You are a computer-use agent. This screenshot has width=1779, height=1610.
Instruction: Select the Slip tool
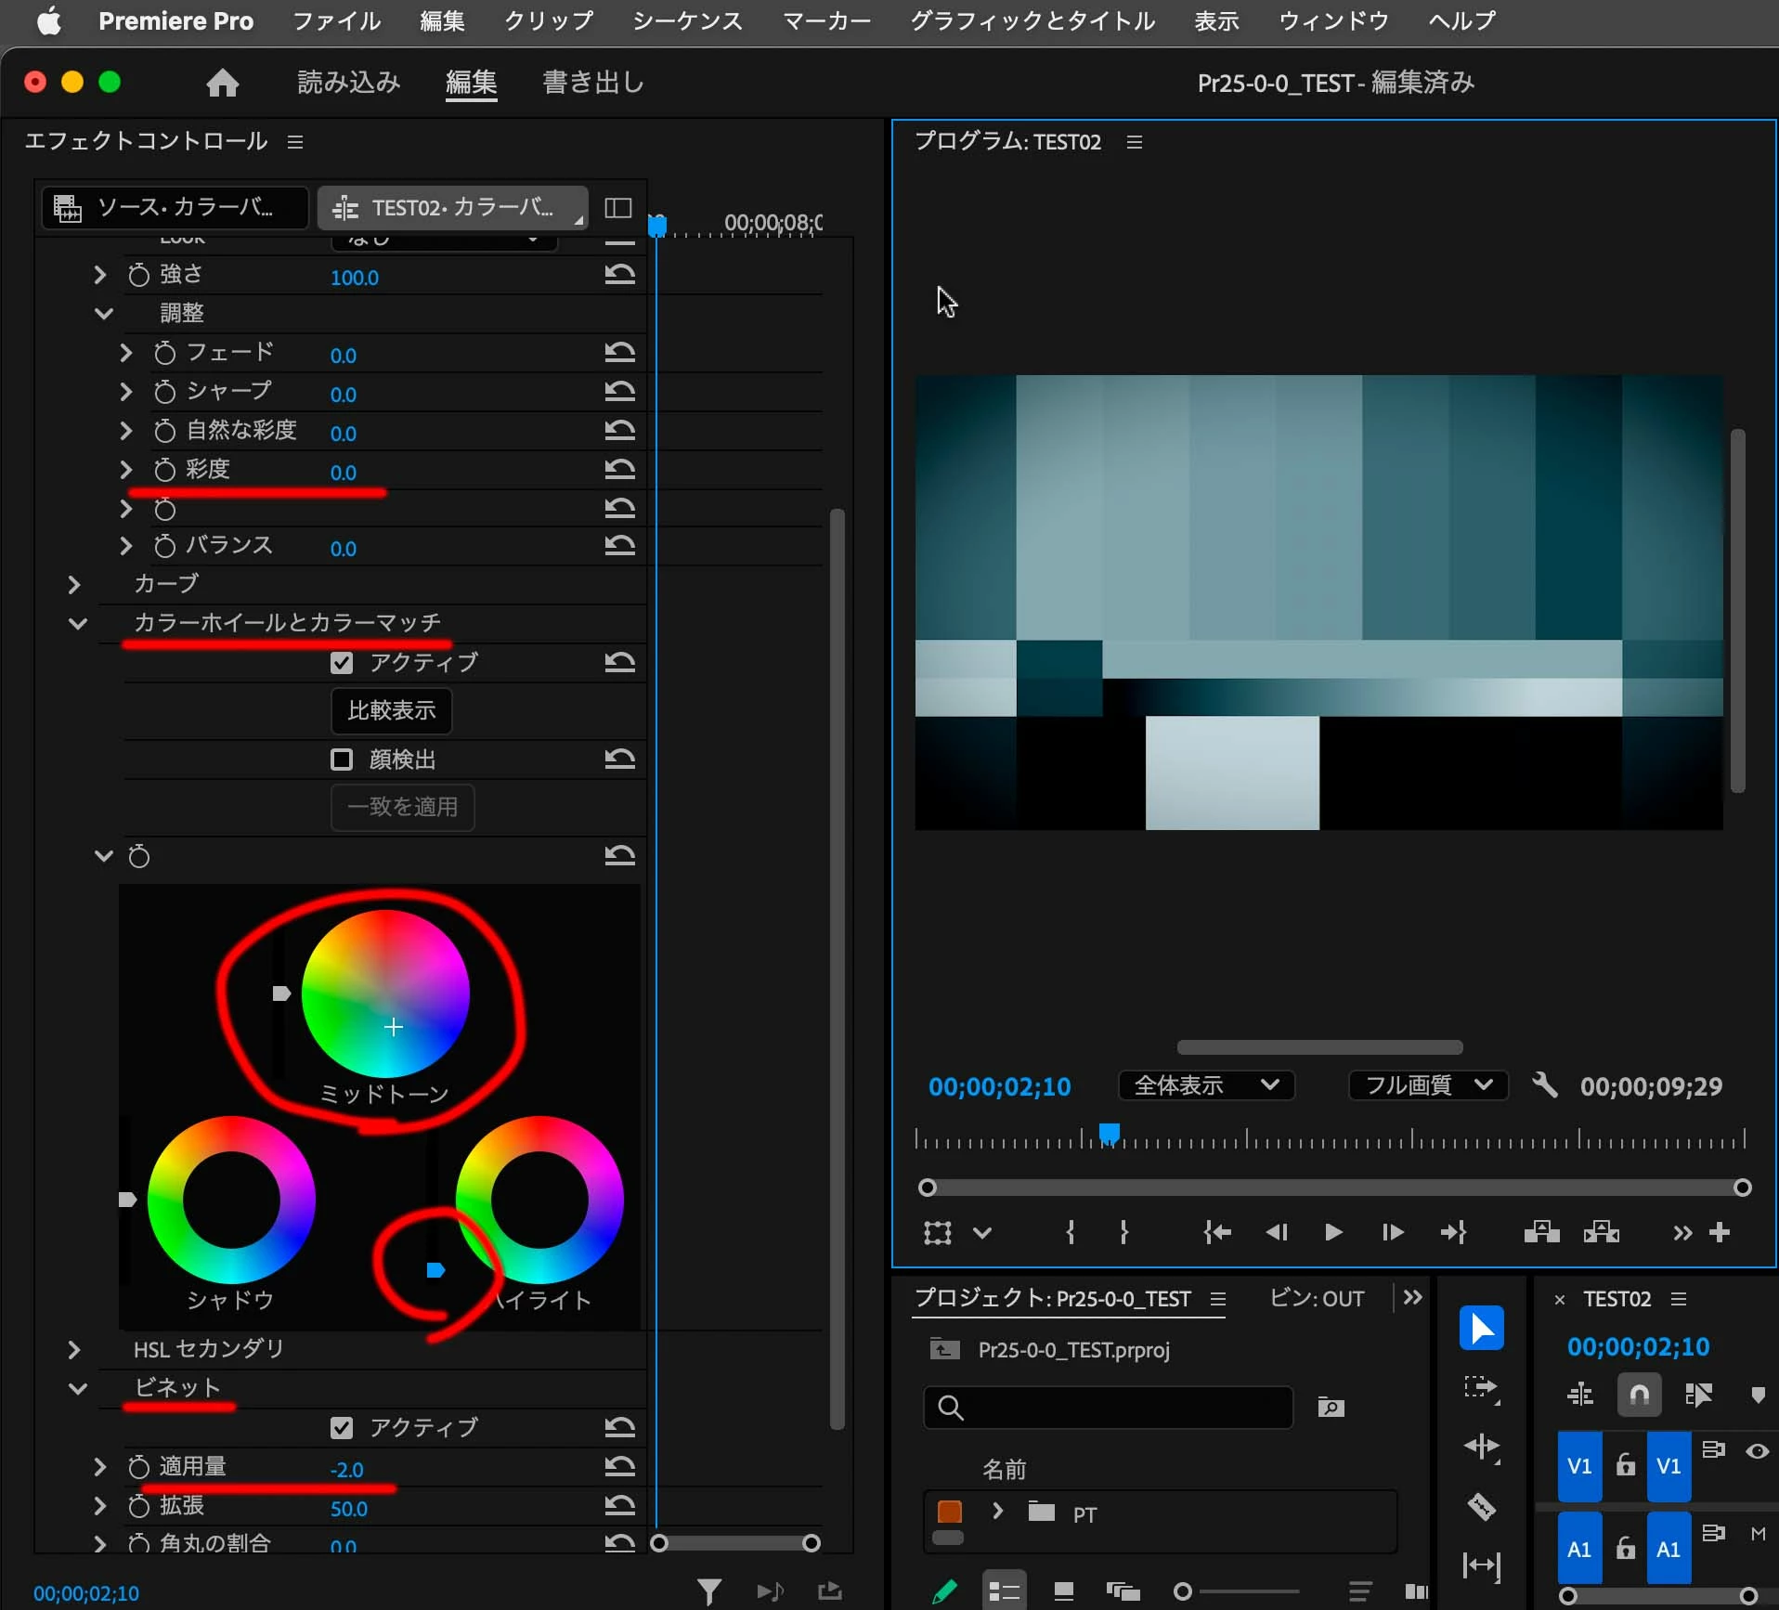pyautogui.click(x=1481, y=1566)
